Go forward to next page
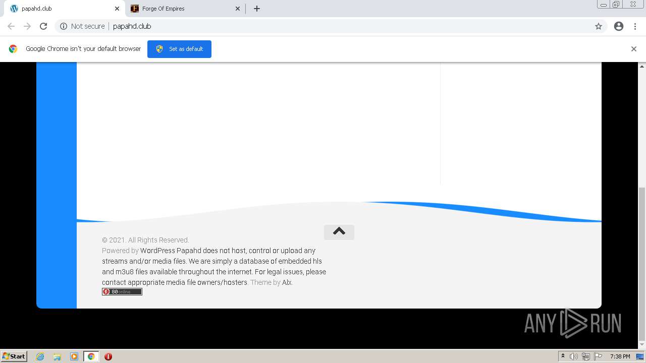 pyautogui.click(x=27, y=26)
